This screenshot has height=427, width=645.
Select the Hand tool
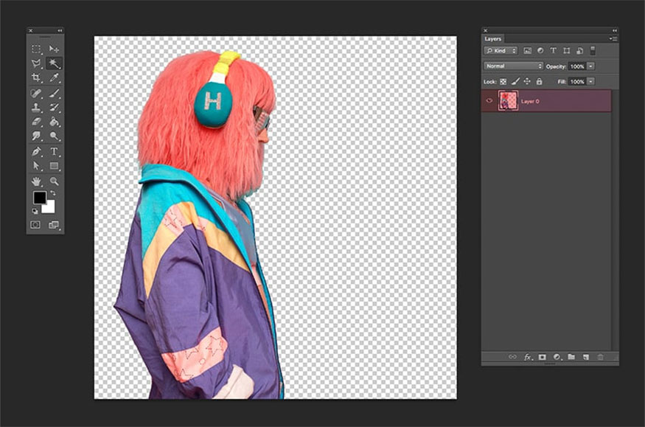(36, 181)
